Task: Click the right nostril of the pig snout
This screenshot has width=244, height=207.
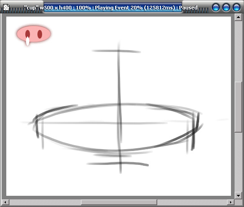Action: (40, 34)
